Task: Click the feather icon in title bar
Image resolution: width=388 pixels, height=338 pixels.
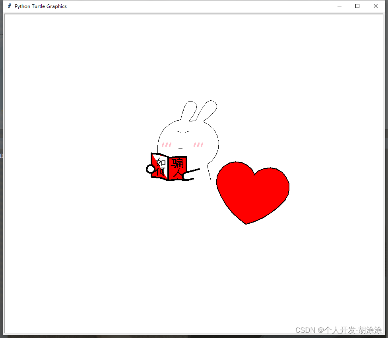Action: tap(10, 6)
